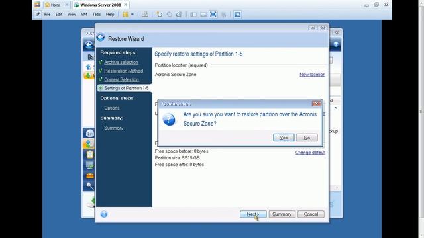This screenshot has height=238, width=424.
Task: Click the Next button in Restore Wizard
Action: tap(253, 214)
